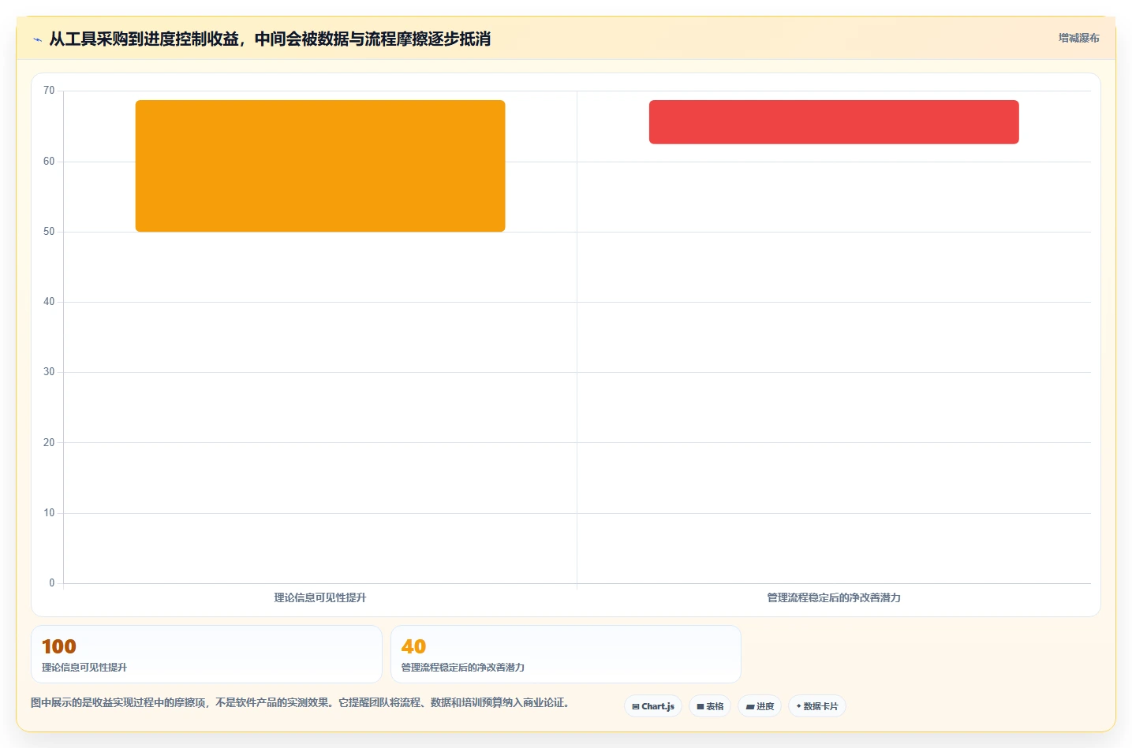Click x-axis label 管理流程稳定后的净改善潜力
This screenshot has height=748, width=1132.
point(834,597)
